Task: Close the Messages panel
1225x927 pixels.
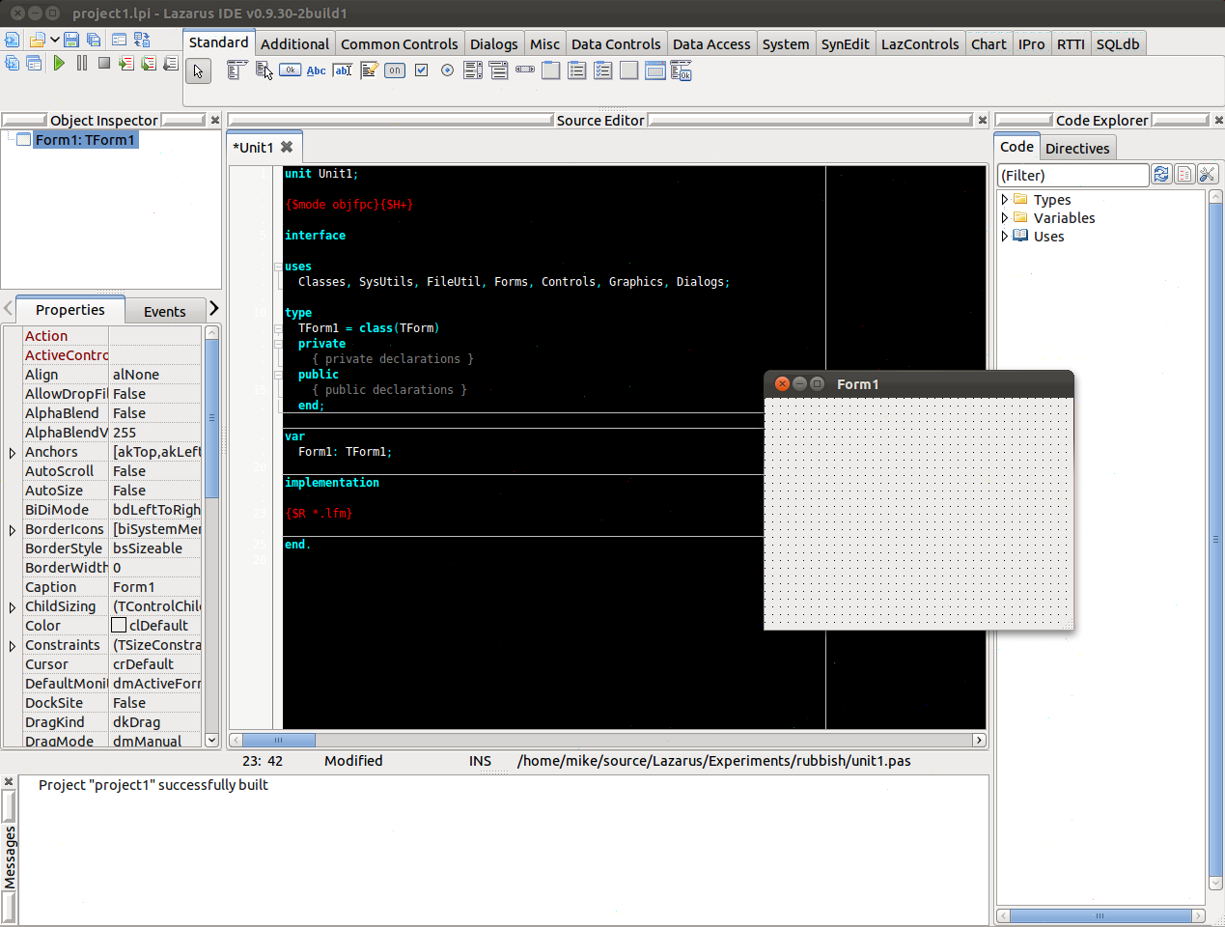Action: pyautogui.click(x=9, y=782)
